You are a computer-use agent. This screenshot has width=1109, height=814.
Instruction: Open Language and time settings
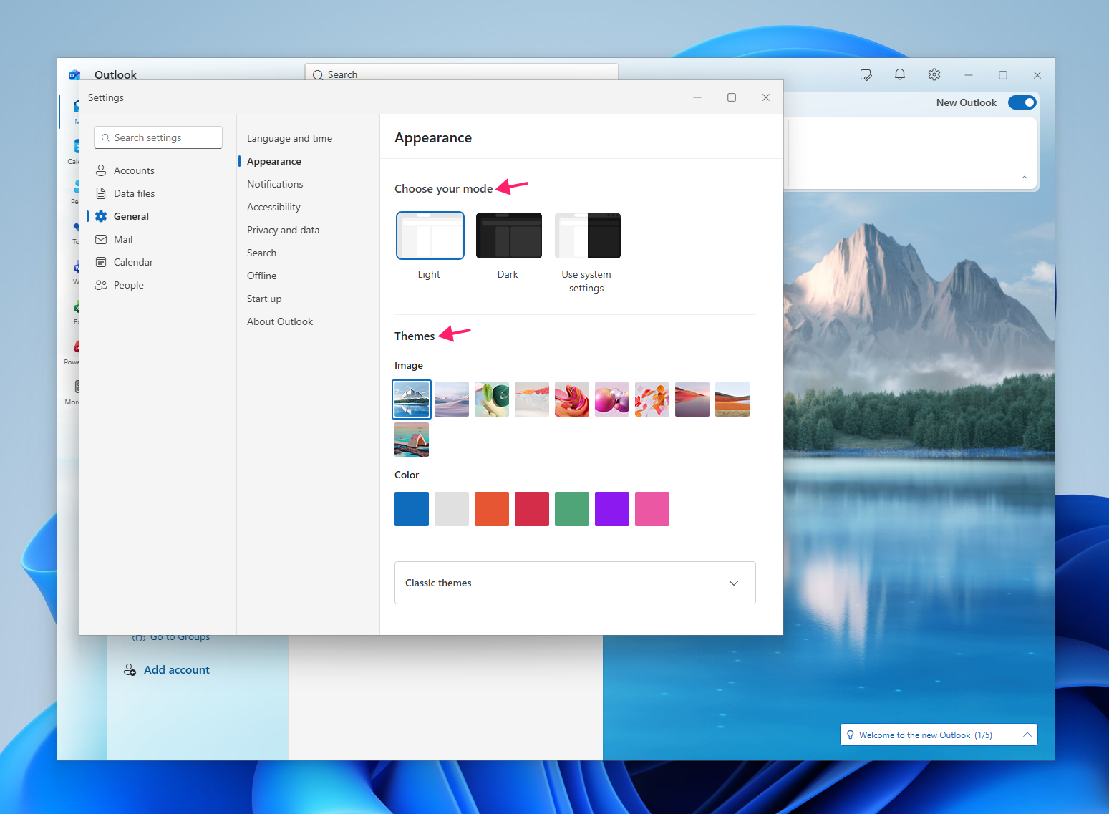[289, 138]
